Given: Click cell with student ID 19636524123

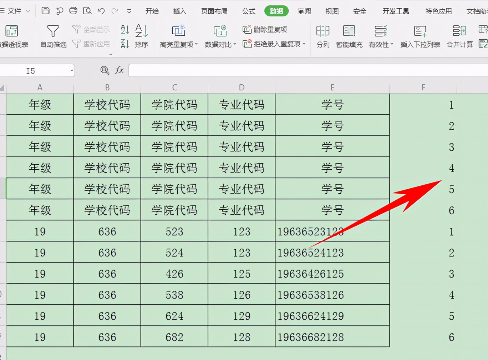Looking at the screenshot, I should point(332,252).
